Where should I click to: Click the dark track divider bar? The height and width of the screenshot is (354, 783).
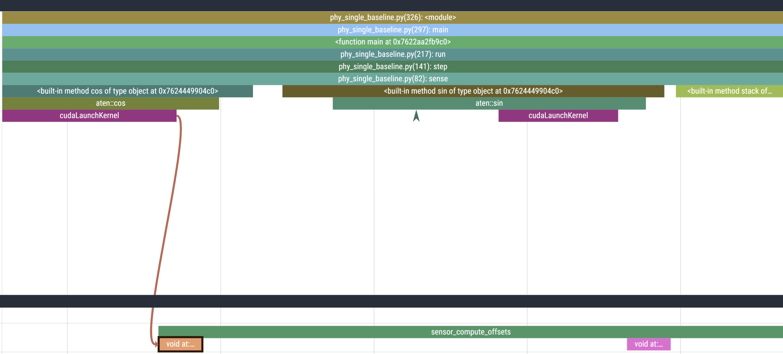pyautogui.click(x=392, y=301)
